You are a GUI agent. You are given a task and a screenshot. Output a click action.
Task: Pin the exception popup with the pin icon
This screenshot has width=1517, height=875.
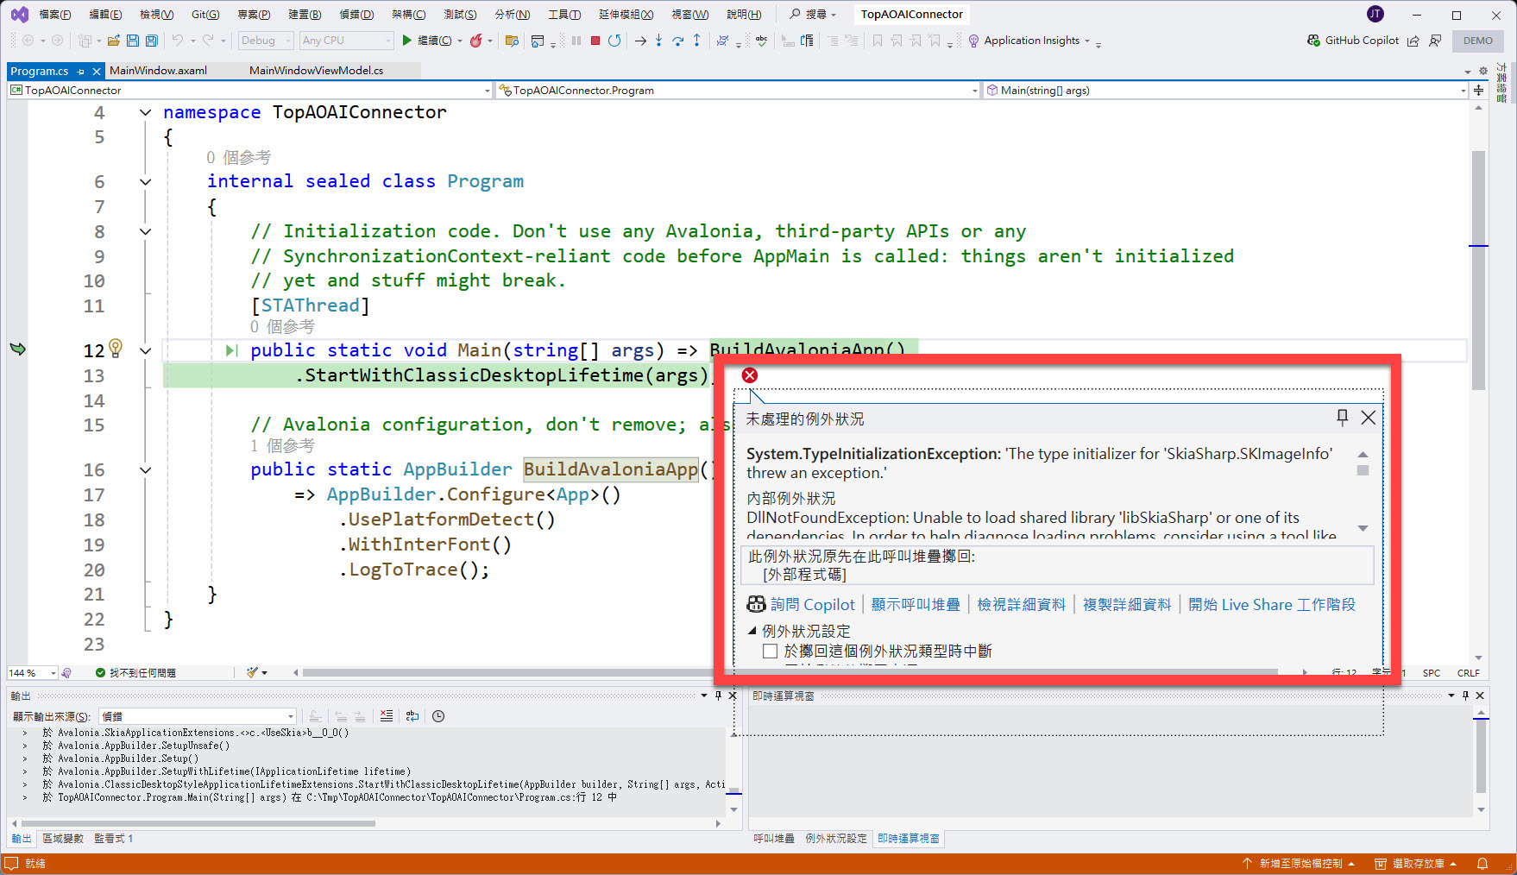click(x=1342, y=418)
